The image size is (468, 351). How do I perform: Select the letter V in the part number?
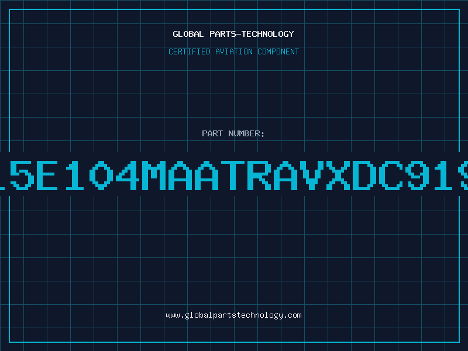311,175
